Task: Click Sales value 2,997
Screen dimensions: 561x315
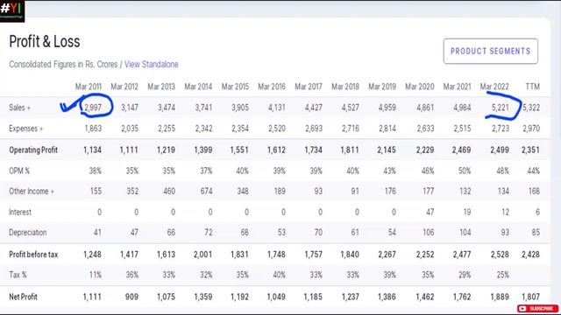Action: [x=93, y=108]
